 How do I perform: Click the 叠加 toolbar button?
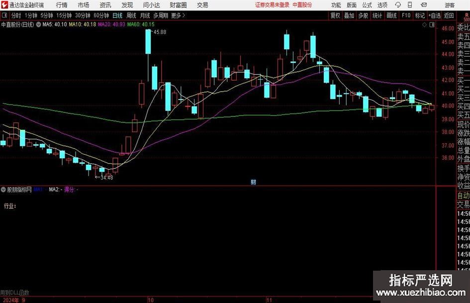349,15
